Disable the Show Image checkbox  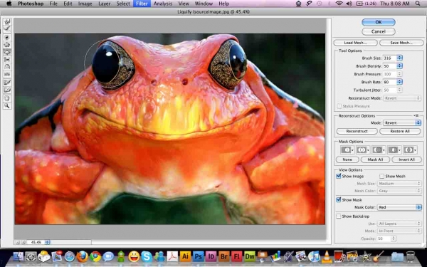tap(339, 176)
